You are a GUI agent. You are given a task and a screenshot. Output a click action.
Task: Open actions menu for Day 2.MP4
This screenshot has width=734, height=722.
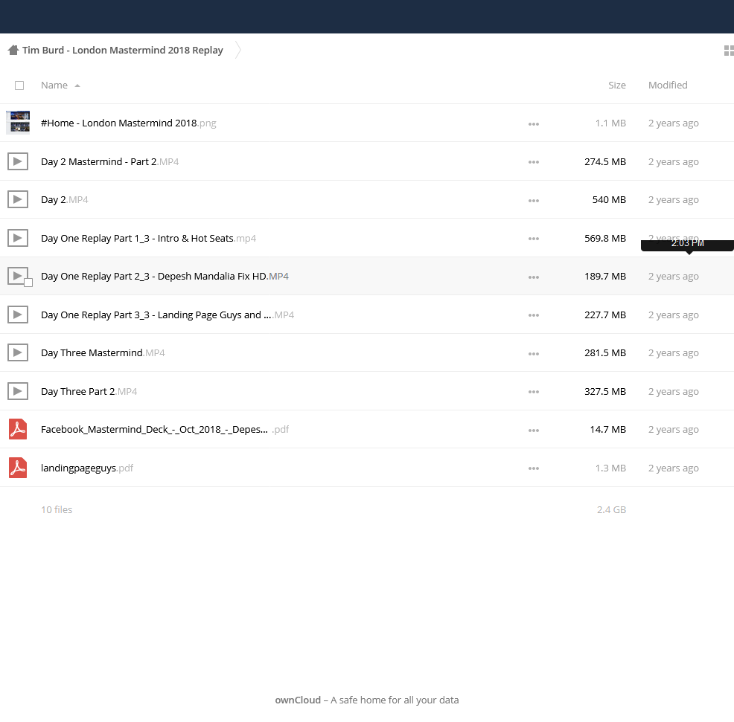click(x=534, y=201)
